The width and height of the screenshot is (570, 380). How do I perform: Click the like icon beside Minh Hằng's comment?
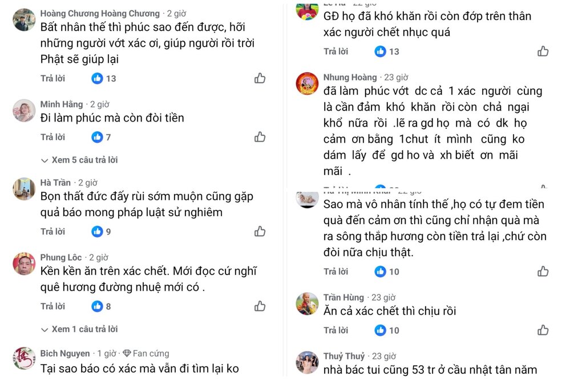click(x=260, y=137)
